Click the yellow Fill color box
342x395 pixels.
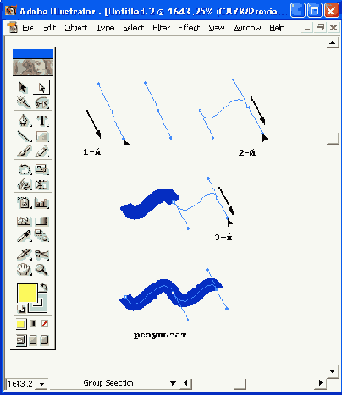coord(27,294)
